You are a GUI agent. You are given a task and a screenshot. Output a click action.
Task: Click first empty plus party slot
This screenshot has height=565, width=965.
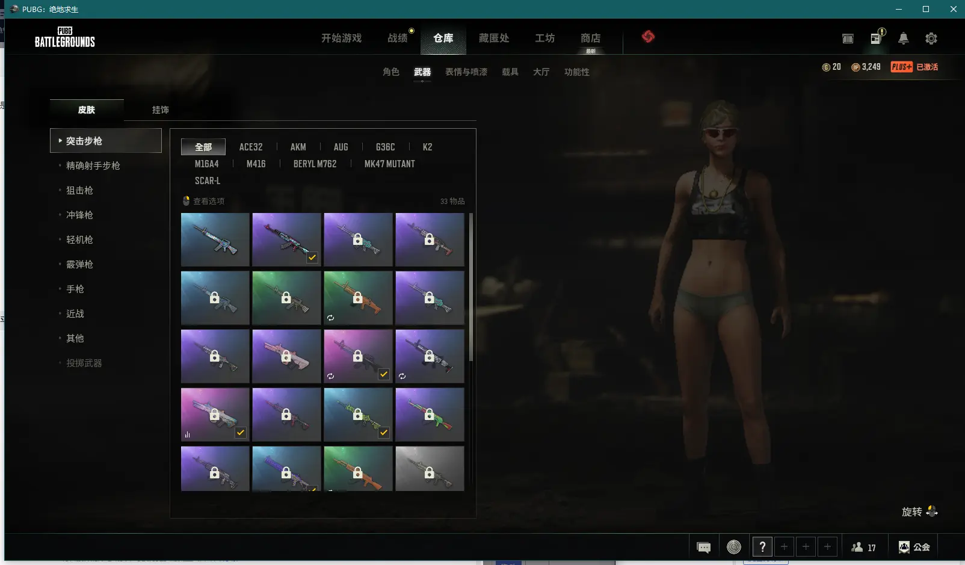coord(784,547)
